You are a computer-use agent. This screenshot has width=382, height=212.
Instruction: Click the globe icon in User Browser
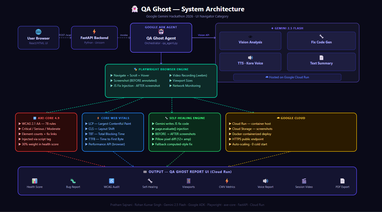[38, 32]
